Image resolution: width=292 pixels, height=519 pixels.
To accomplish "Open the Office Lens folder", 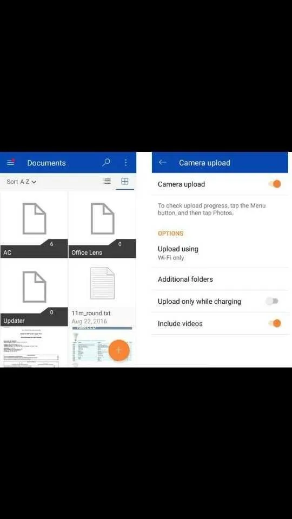I will point(102,224).
